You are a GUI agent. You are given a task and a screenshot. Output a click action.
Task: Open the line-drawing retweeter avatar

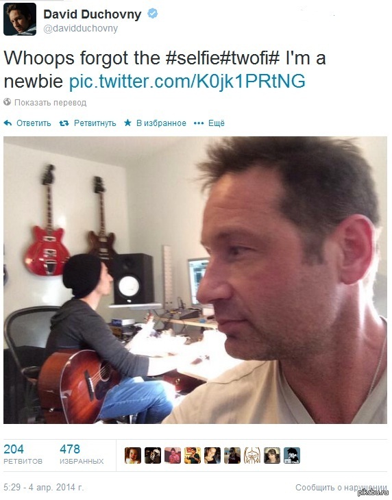(252, 455)
